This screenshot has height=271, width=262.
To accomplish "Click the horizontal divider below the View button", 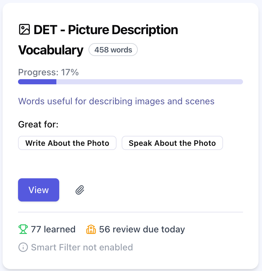I will 130,212.
